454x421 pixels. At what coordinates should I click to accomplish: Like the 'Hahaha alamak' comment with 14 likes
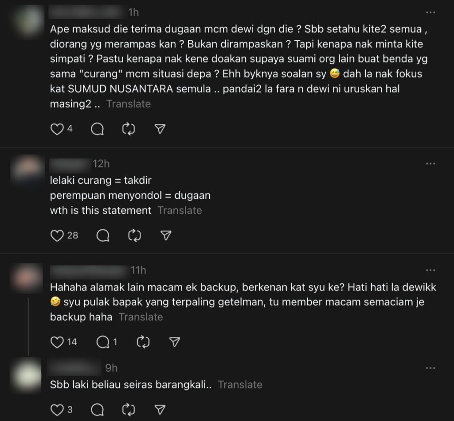pos(57,342)
